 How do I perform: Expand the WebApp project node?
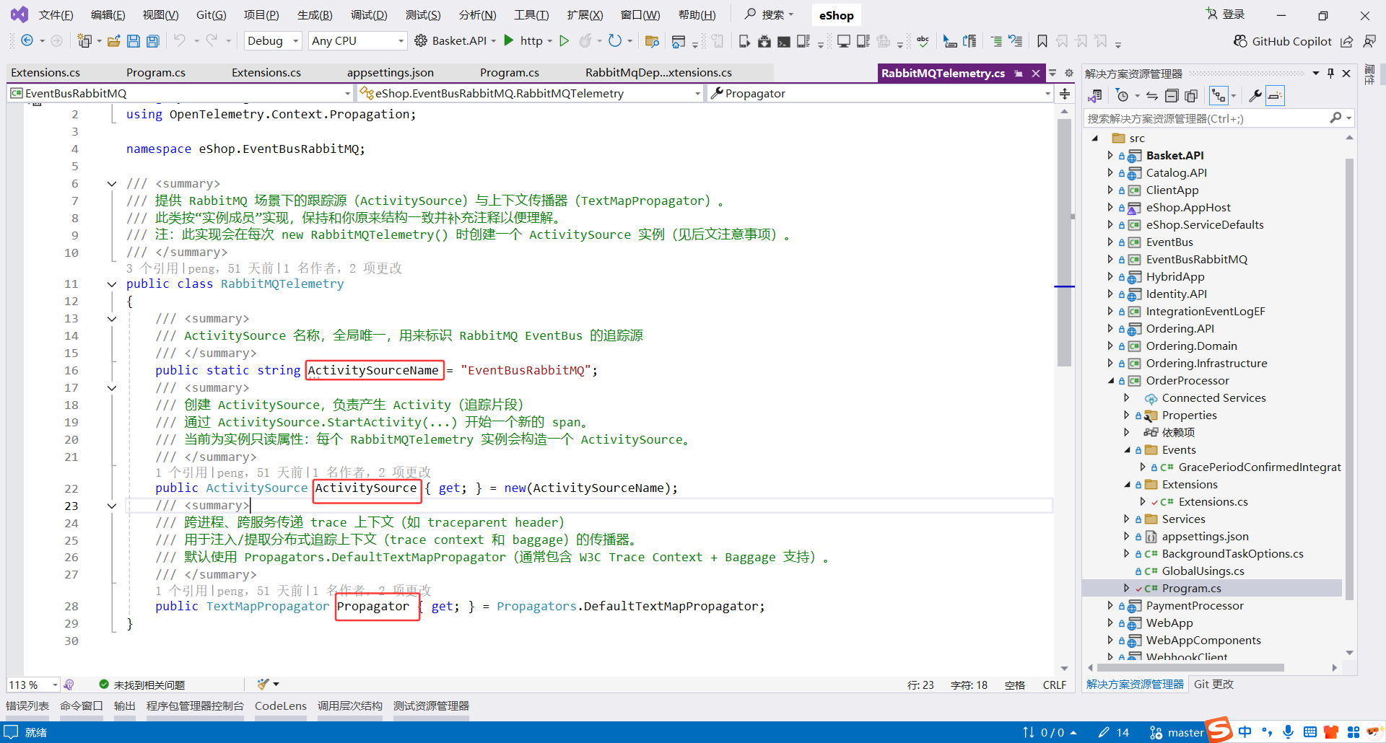point(1112,623)
